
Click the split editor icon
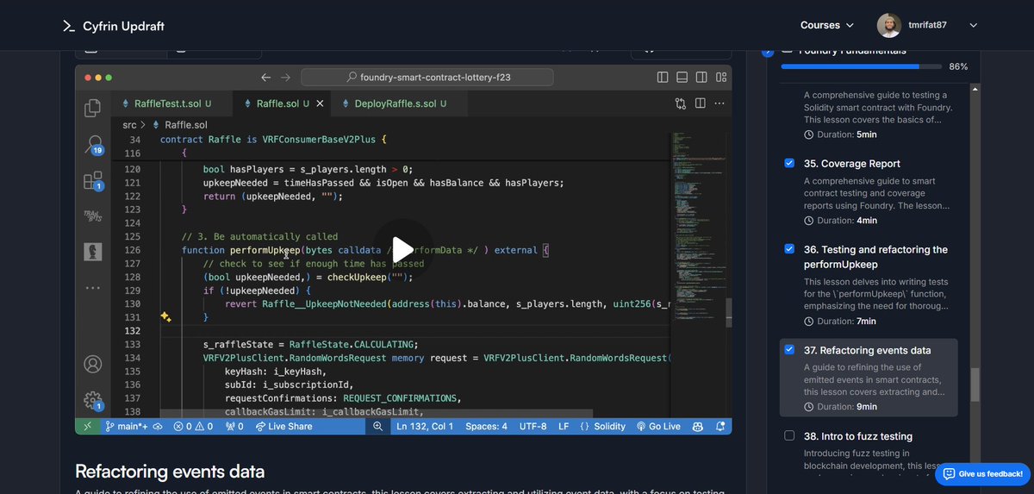pos(701,103)
